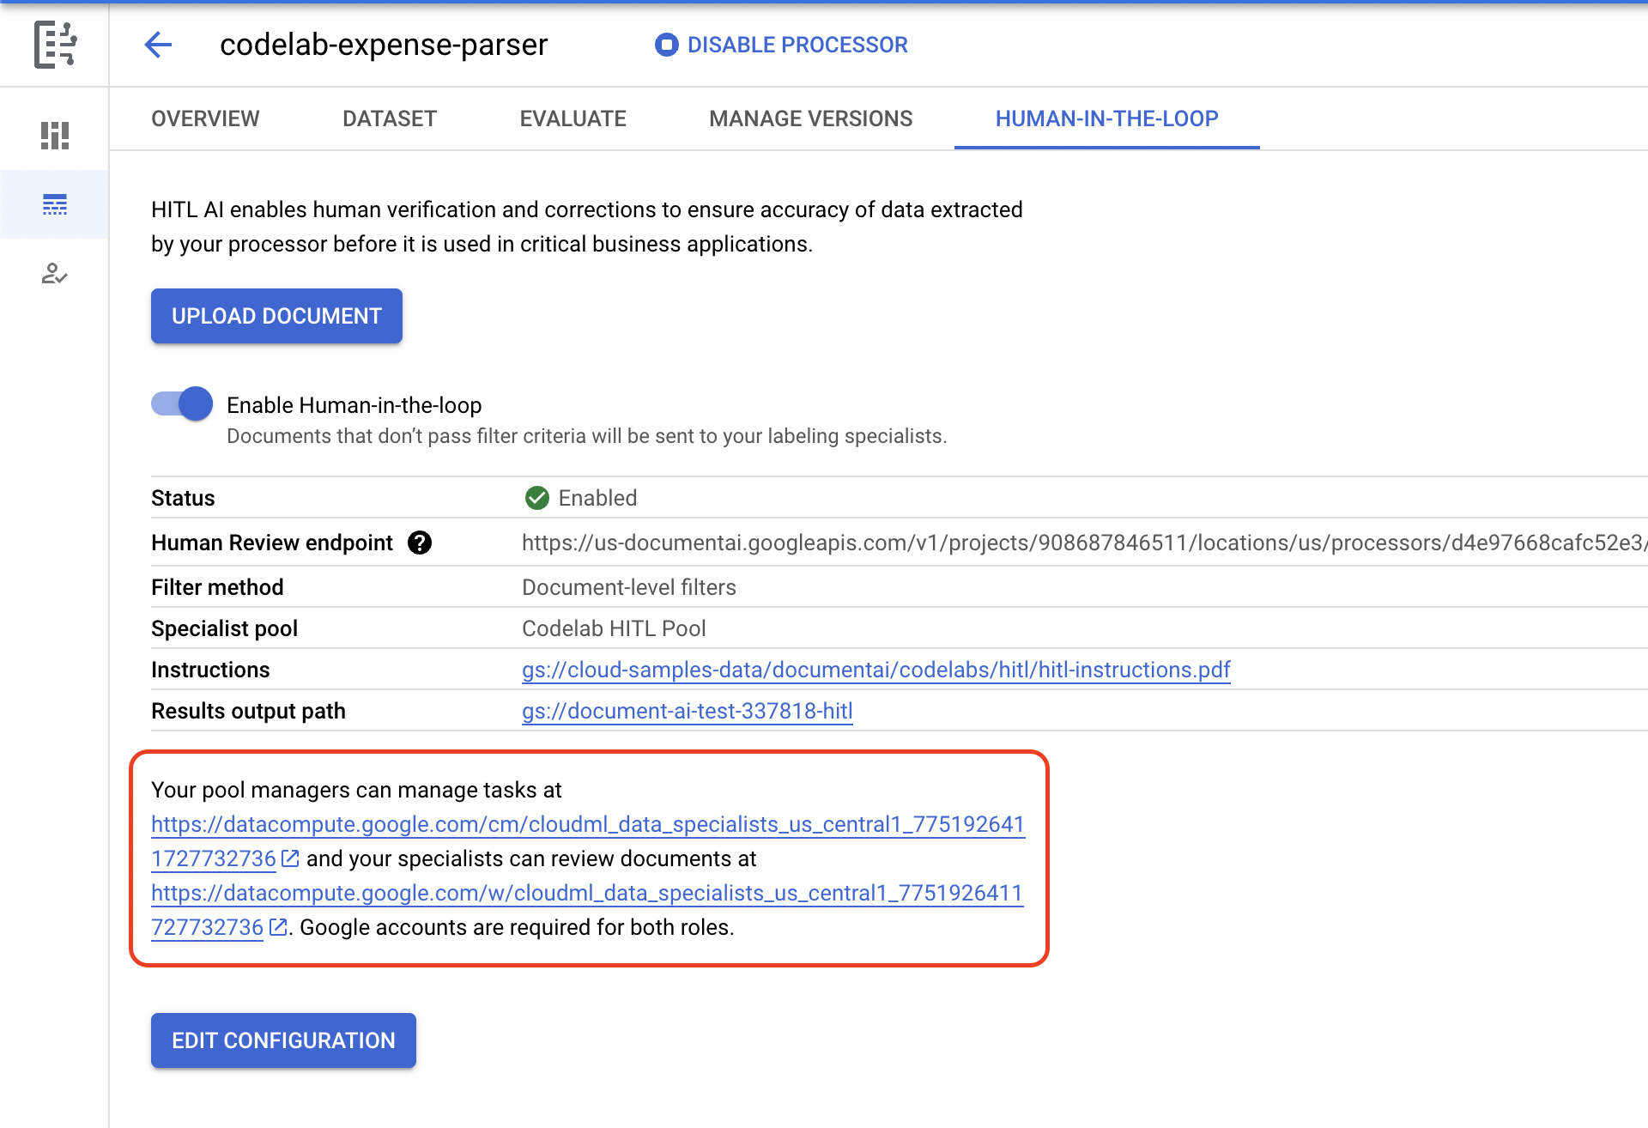Click the Edit Configuration button
The height and width of the screenshot is (1128, 1648).
(283, 1040)
